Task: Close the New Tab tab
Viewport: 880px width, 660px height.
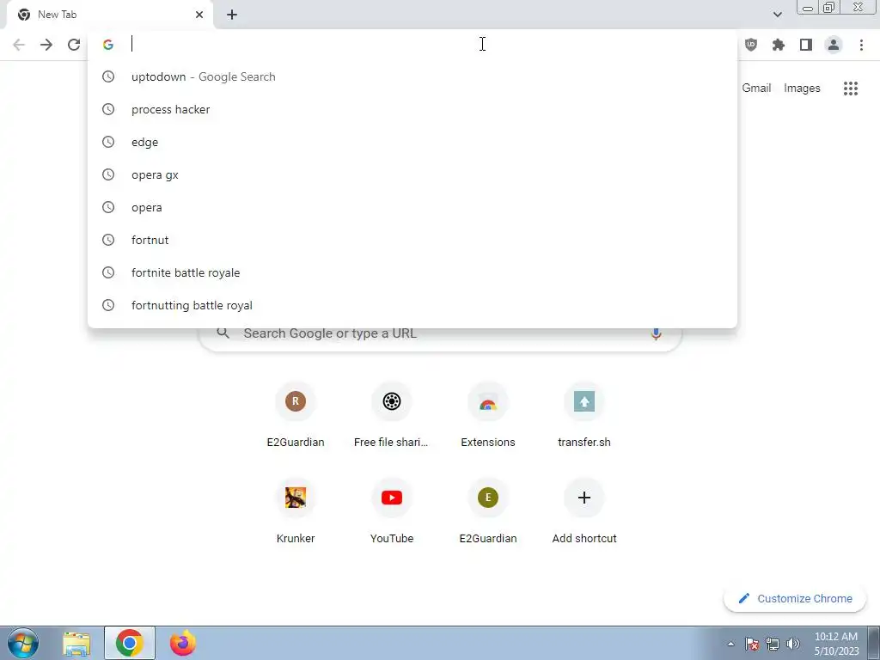Action: 199,15
